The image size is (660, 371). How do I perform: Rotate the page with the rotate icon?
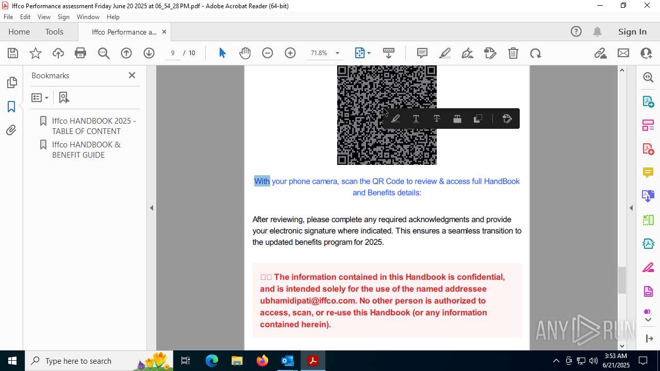(536, 53)
